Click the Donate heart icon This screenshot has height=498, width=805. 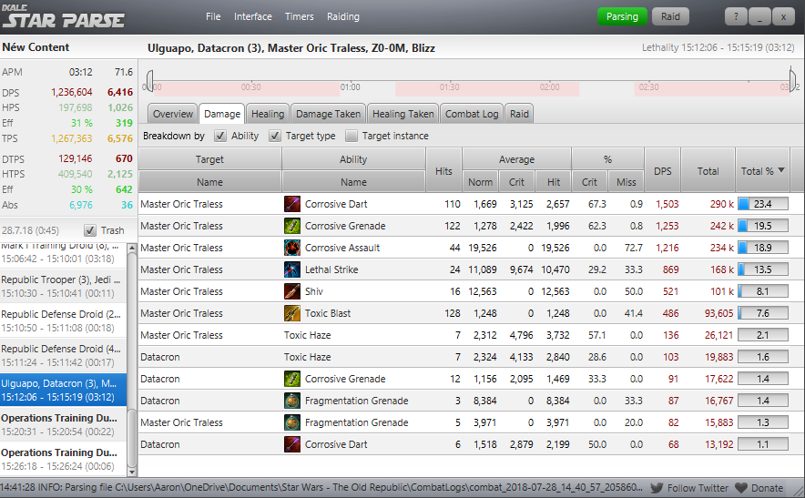pos(741,488)
